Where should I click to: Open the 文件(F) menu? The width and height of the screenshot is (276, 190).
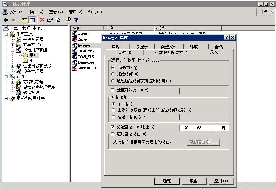[x=17, y=12]
